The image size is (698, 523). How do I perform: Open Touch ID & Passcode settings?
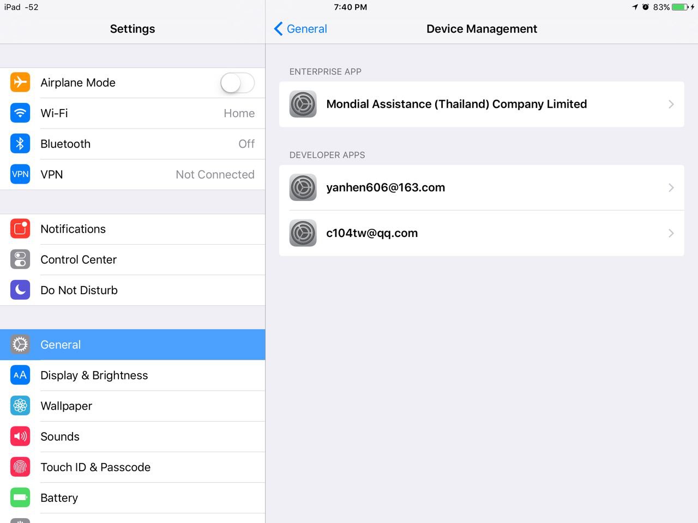133,467
